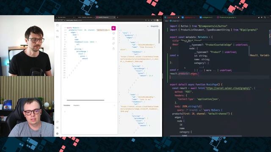The height and width of the screenshot is (152, 271).
Task: Click the merge fragments icon in editor toolbar
Action: pos(113,38)
